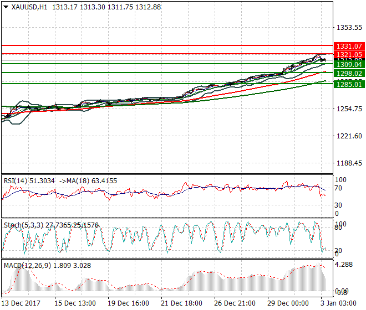Viewport: 366px width, 310px height.
Task: Select the 1331.07 red resistance price label
Action: (x=349, y=46)
